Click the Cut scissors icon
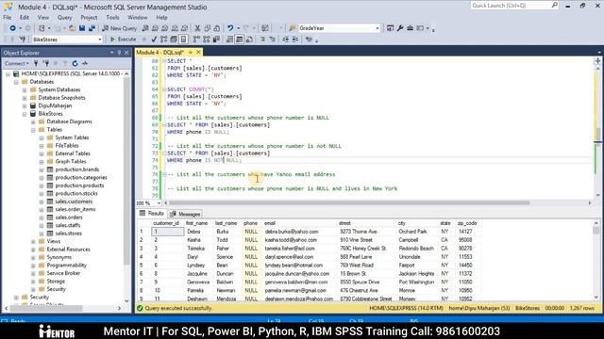 197,28
